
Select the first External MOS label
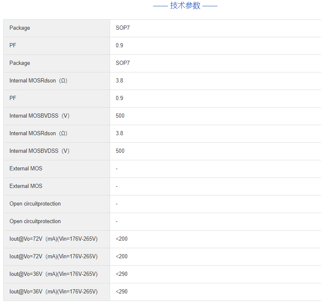pos(26,169)
